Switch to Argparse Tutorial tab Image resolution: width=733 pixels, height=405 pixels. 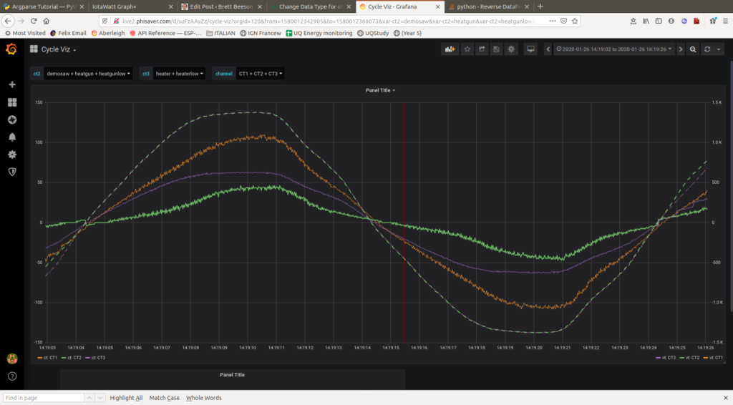[x=44, y=6]
